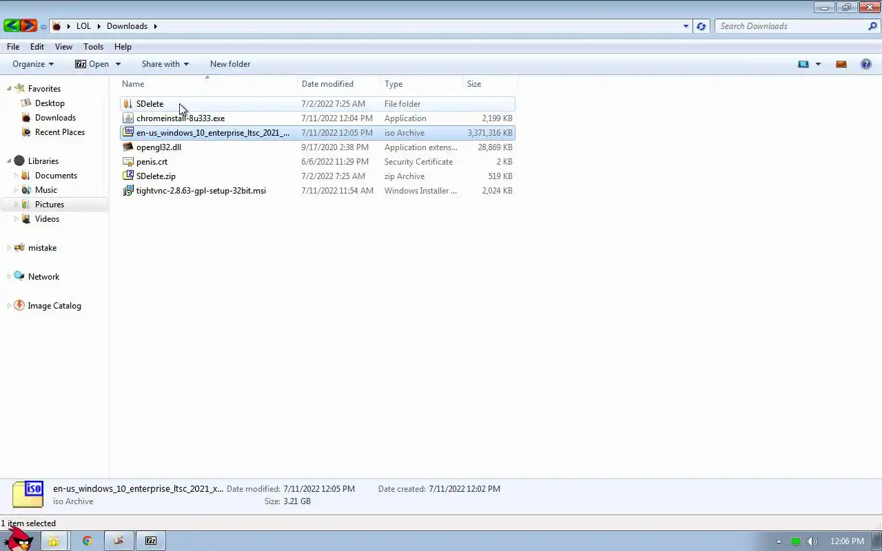
Task: Click the refresh button next to address bar
Action: [701, 26]
